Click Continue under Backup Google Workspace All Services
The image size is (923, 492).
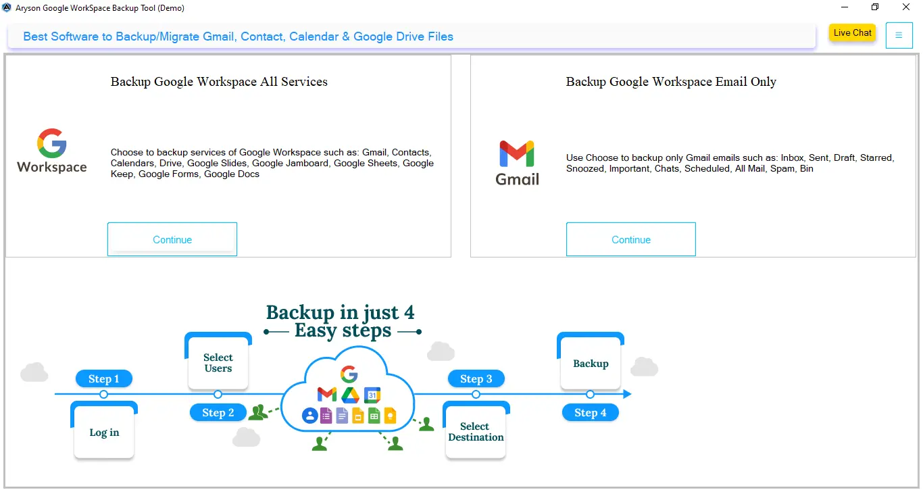172,239
